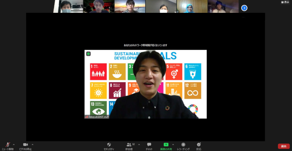Select the bridge-background participant's thumbnail
Image resolution: width=292 pixels, height=151 pixels.
pos(130,6)
